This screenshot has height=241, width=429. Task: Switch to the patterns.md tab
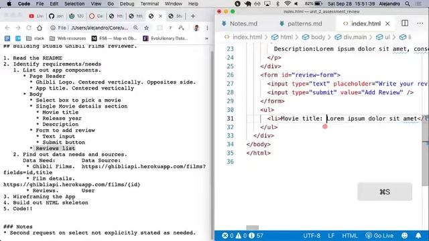[x=300, y=24]
